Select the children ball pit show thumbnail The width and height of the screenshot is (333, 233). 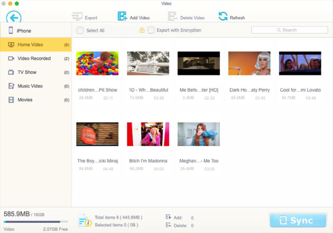pos(97,63)
